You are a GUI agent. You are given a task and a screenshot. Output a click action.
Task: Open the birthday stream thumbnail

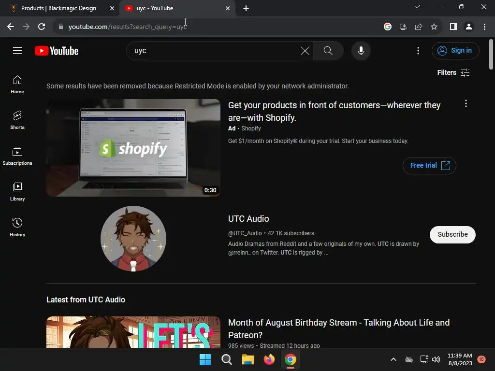click(133, 332)
